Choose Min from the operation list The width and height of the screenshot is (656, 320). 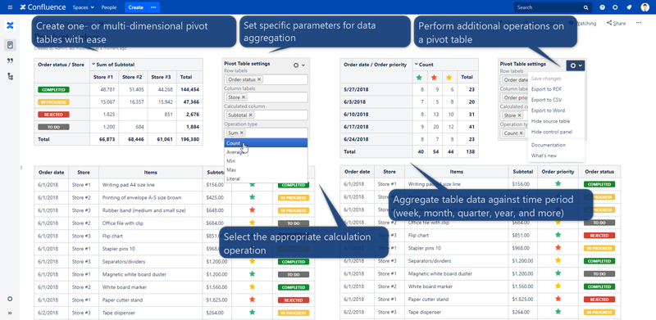[266, 161]
